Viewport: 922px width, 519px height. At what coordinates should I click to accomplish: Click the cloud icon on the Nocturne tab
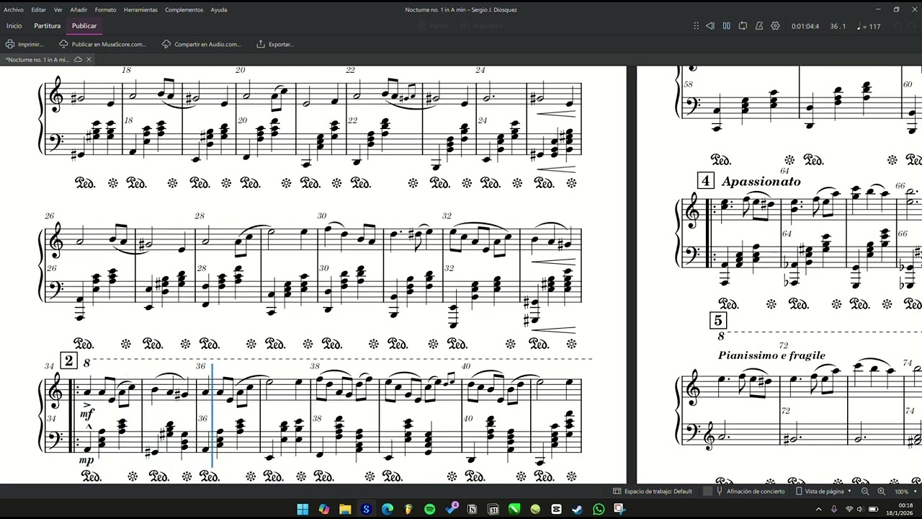(x=78, y=59)
